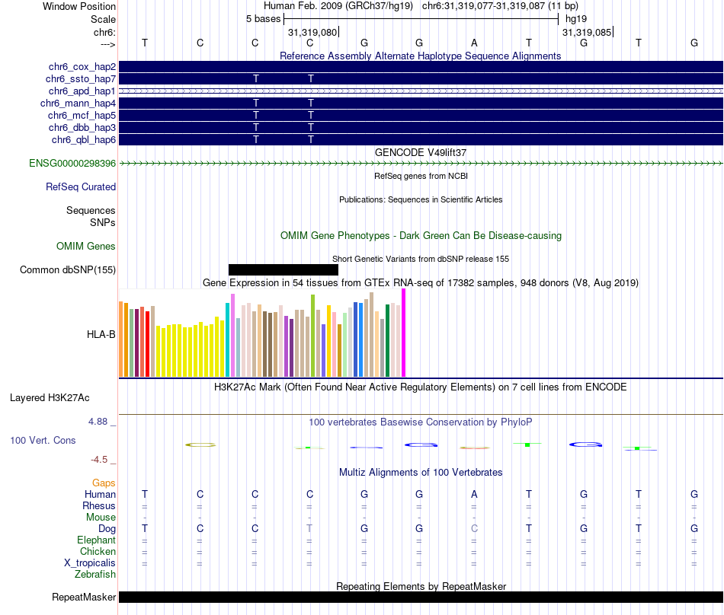Open Publications: Sequences in Scientific Articles title
The height and width of the screenshot is (615, 724).
point(421,199)
